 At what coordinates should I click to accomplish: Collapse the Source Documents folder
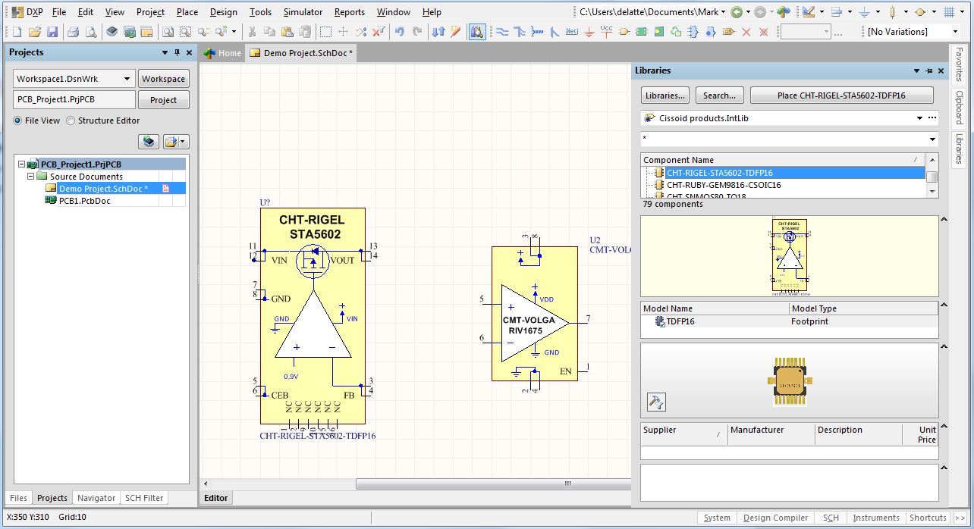pos(31,177)
